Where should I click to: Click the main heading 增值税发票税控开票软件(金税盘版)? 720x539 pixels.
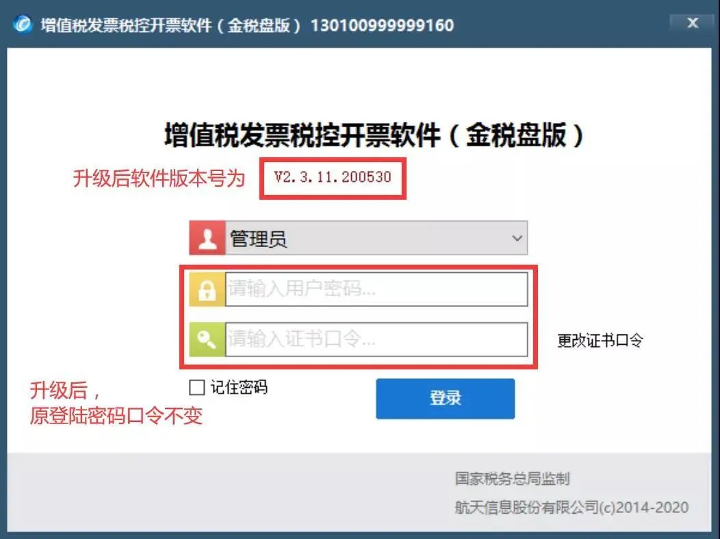point(374,135)
